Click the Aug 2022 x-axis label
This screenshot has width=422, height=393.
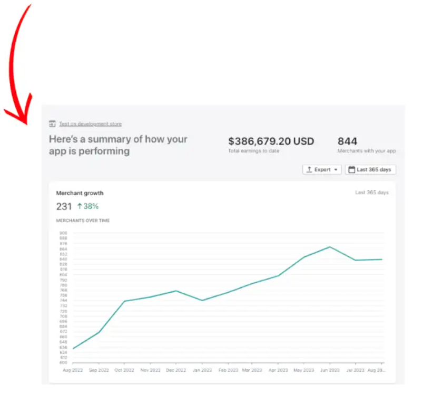[73, 370]
